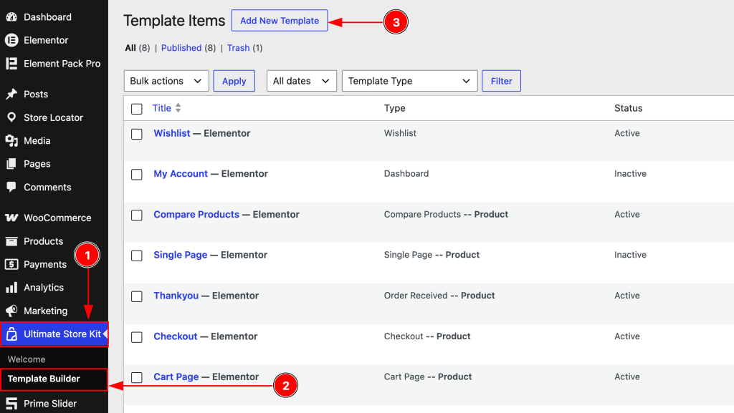The image size is (734, 413).
Task: Click the Element Pack Pro icon
Action: pyautogui.click(x=11, y=64)
